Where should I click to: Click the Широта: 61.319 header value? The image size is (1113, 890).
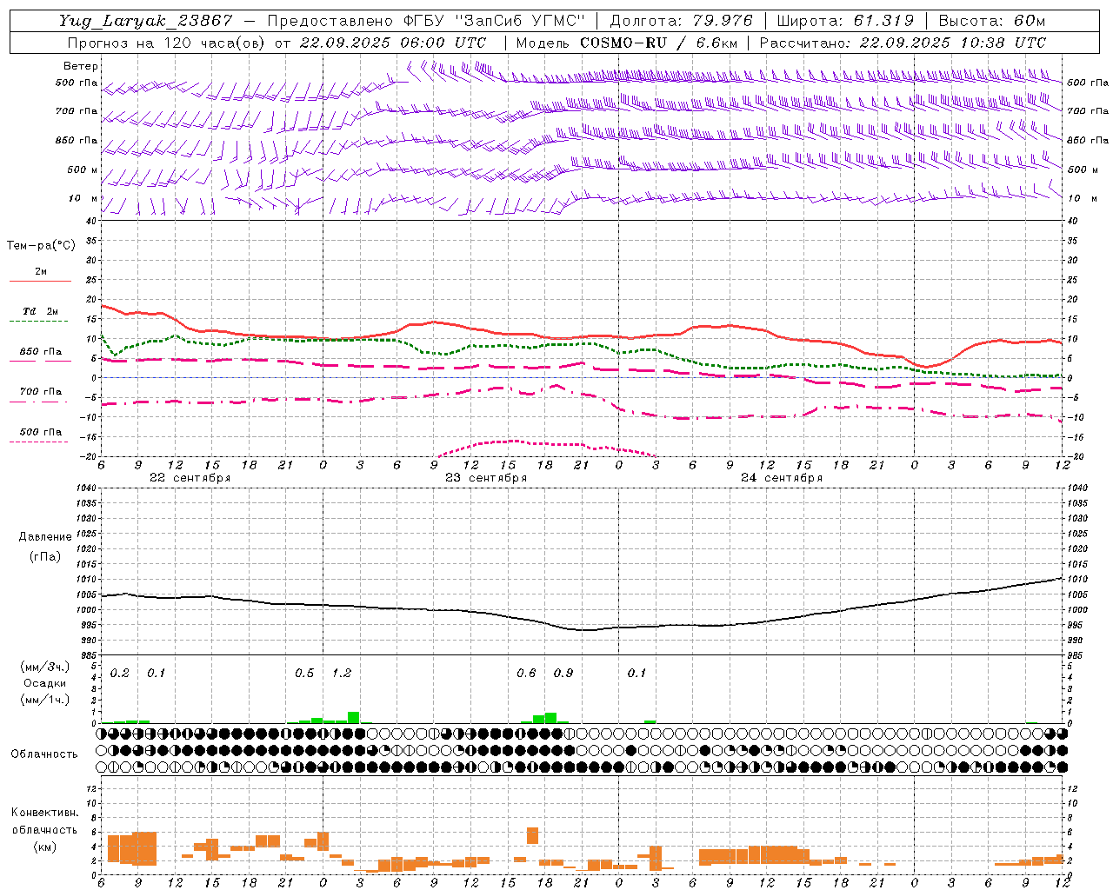point(845,21)
